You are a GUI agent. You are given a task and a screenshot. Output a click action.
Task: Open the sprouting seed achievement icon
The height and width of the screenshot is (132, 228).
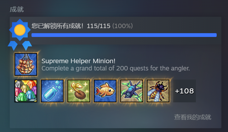[79, 91]
